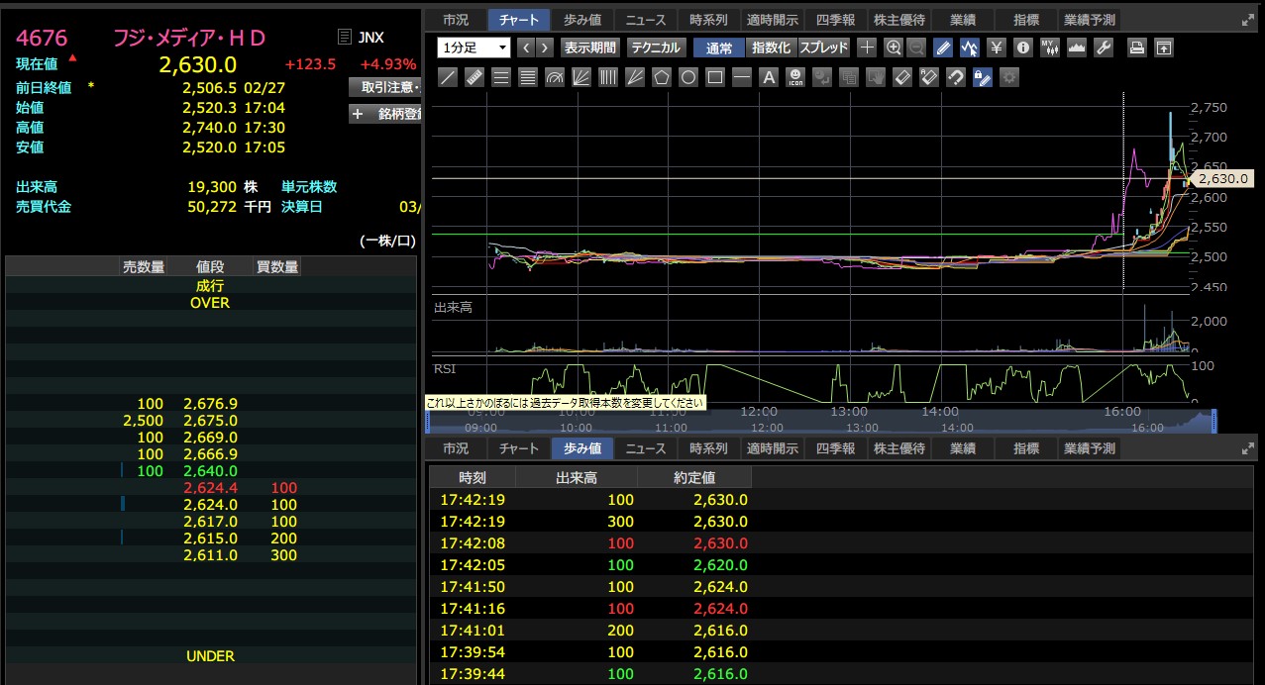Screen dimensions: 1265x685
Task: Click the chart range scrollbar
Action: click(x=821, y=422)
